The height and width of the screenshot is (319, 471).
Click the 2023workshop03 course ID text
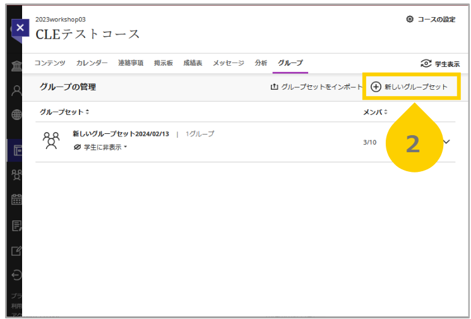coord(61,19)
